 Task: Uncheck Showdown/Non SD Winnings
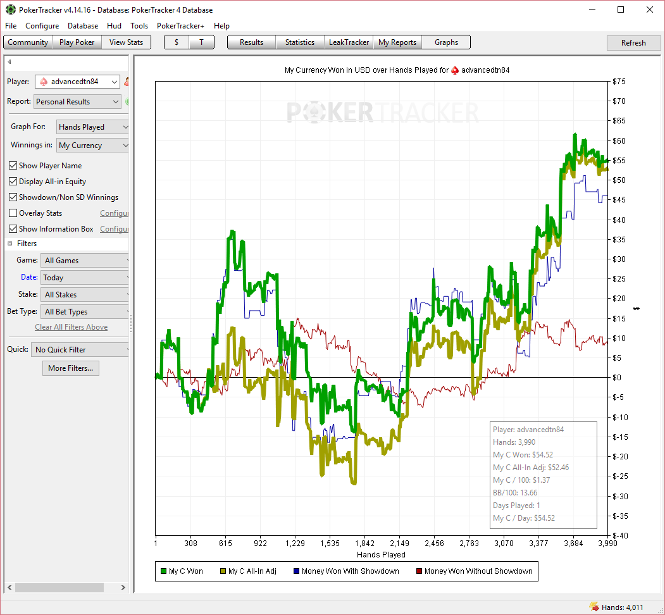coord(13,197)
